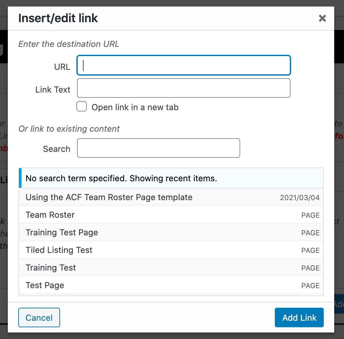Screen dimensions: 344x339
Task: Tick the 'Open link in a new tab' checkbox
Action: pyautogui.click(x=82, y=107)
